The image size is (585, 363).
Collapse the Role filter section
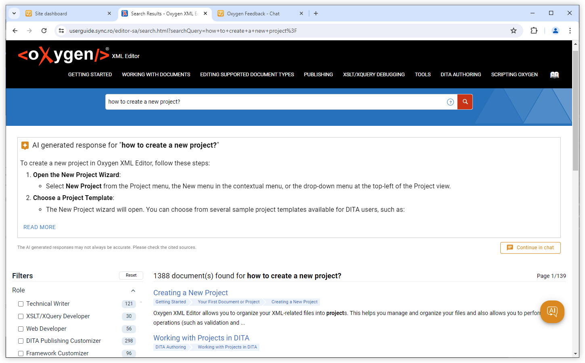pyautogui.click(x=133, y=290)
